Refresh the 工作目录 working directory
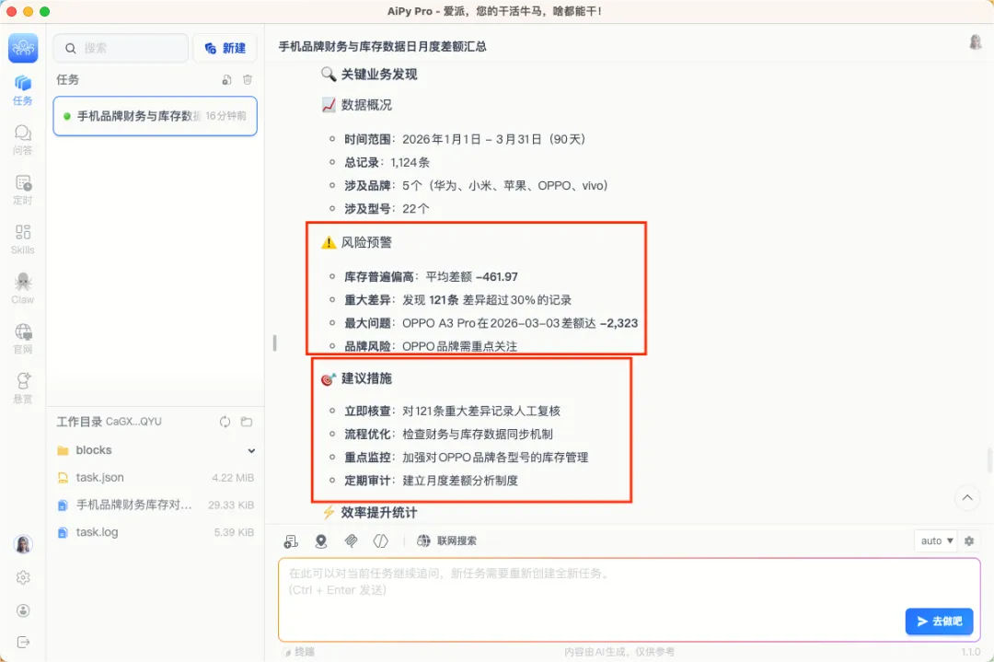 [x=225, y=422]
